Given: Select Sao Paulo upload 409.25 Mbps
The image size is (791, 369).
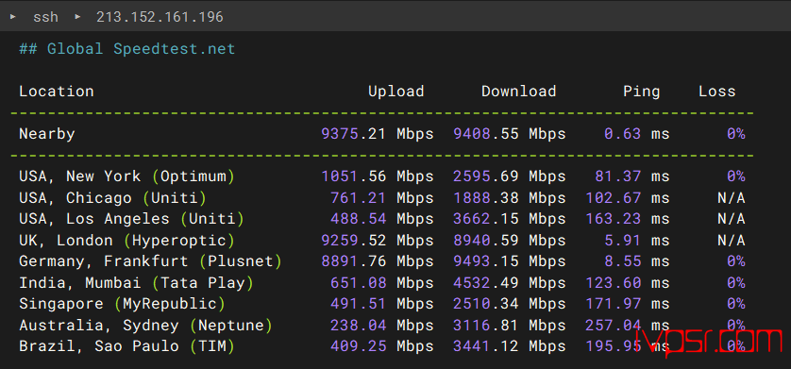Looking at the screenshot, I should click(x=382, y=346).
